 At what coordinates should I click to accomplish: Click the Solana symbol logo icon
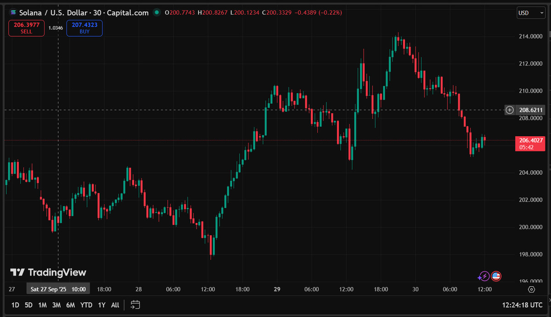point(13,13)
